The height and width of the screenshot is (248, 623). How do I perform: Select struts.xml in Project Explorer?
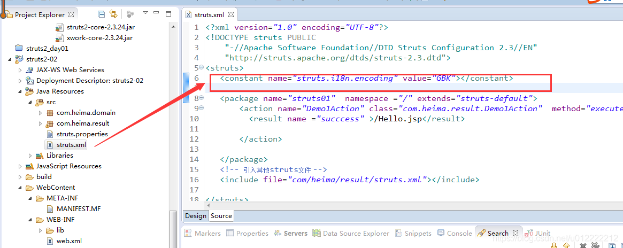click(72, 145)
